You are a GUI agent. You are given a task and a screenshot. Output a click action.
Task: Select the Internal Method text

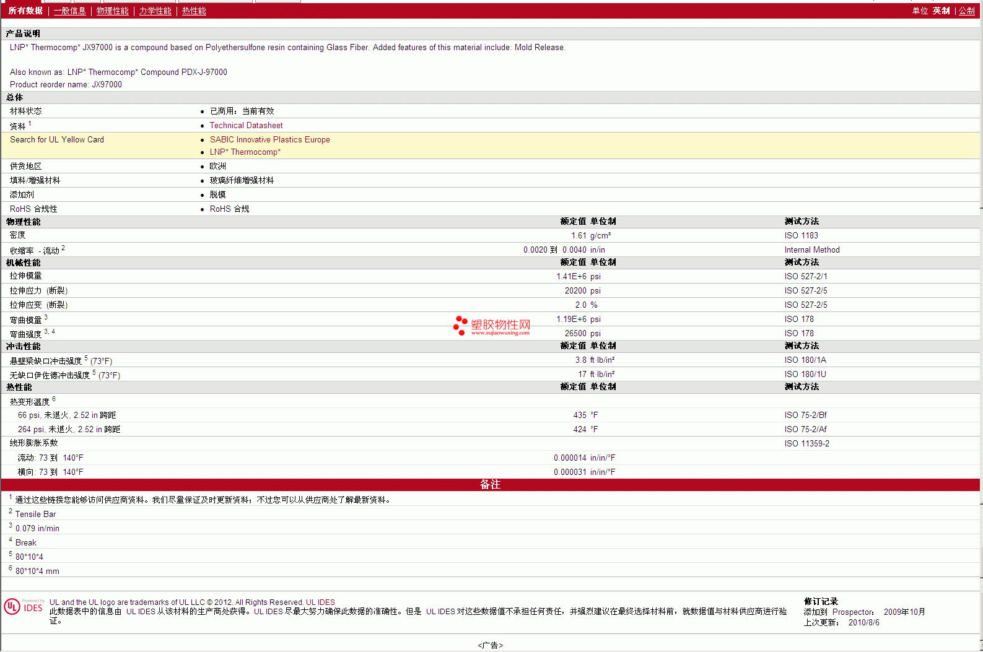[812, 250]
